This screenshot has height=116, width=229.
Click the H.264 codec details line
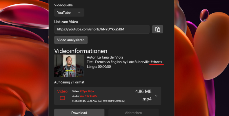click(99, 101)
